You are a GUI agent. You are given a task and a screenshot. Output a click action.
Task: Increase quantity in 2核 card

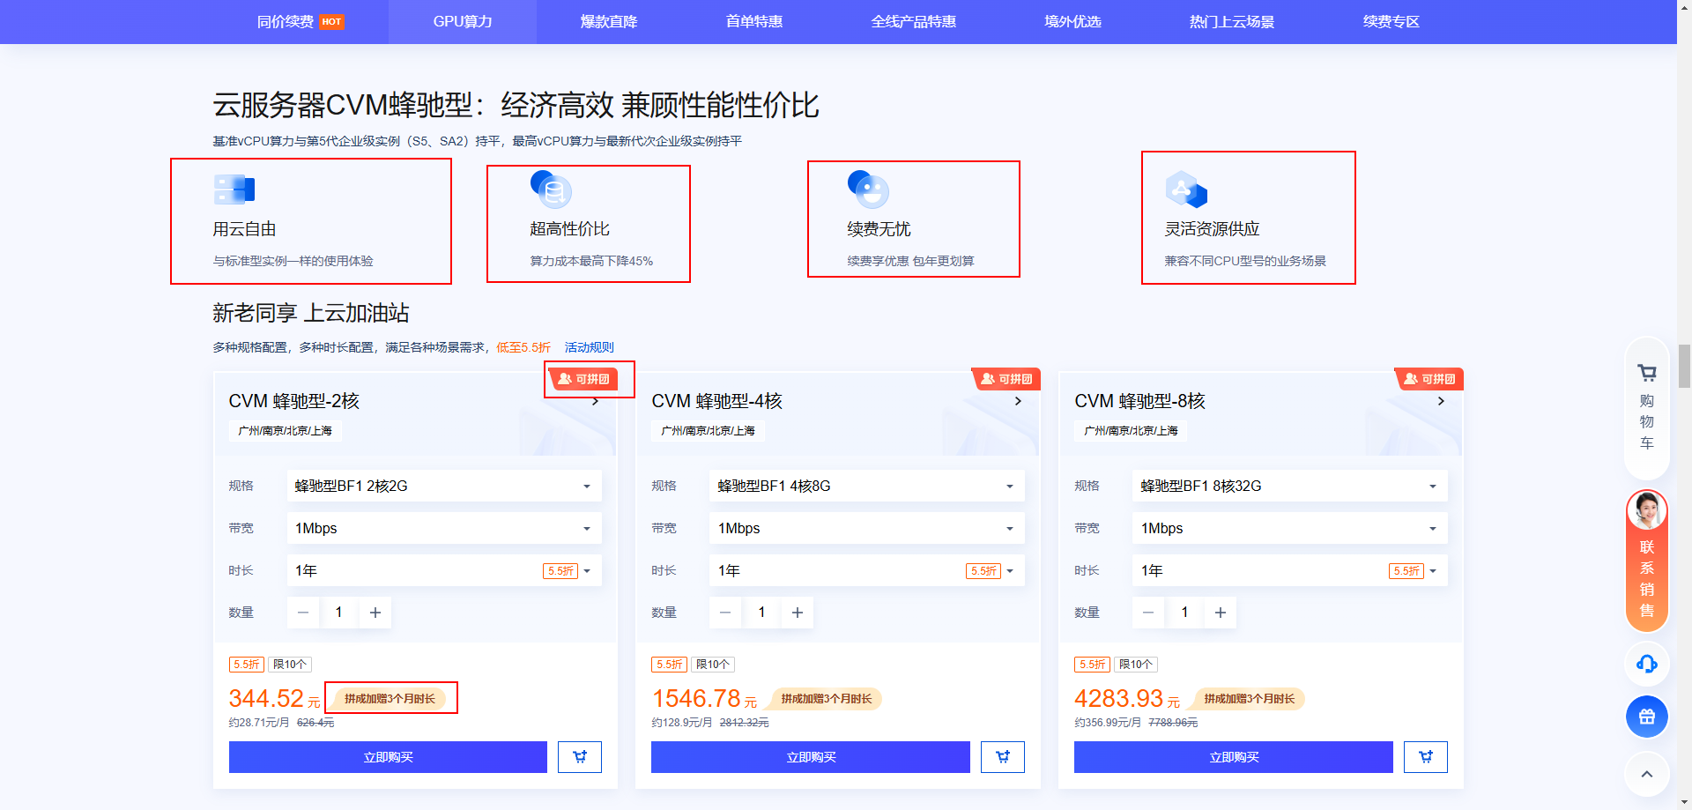coord(375,613)
